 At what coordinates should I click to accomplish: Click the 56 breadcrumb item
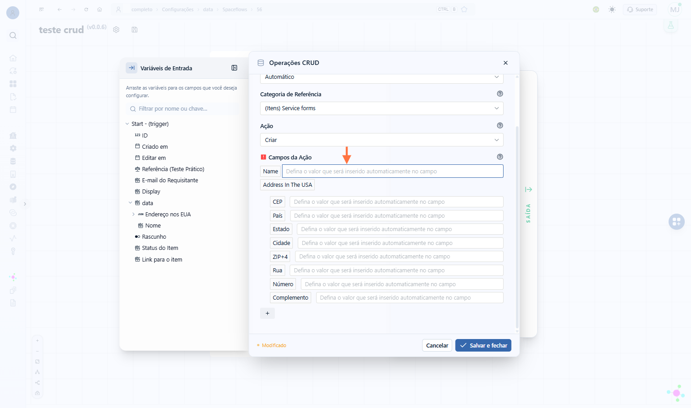click(259, 9)
